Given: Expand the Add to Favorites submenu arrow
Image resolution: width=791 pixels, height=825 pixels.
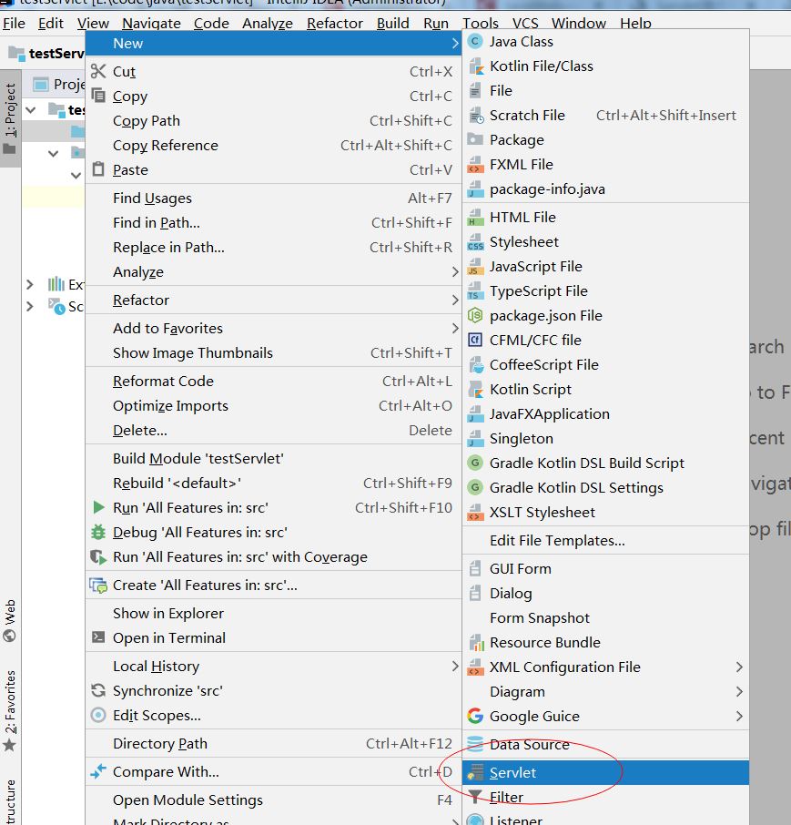Looking at the screenshot, I should 455,329.
